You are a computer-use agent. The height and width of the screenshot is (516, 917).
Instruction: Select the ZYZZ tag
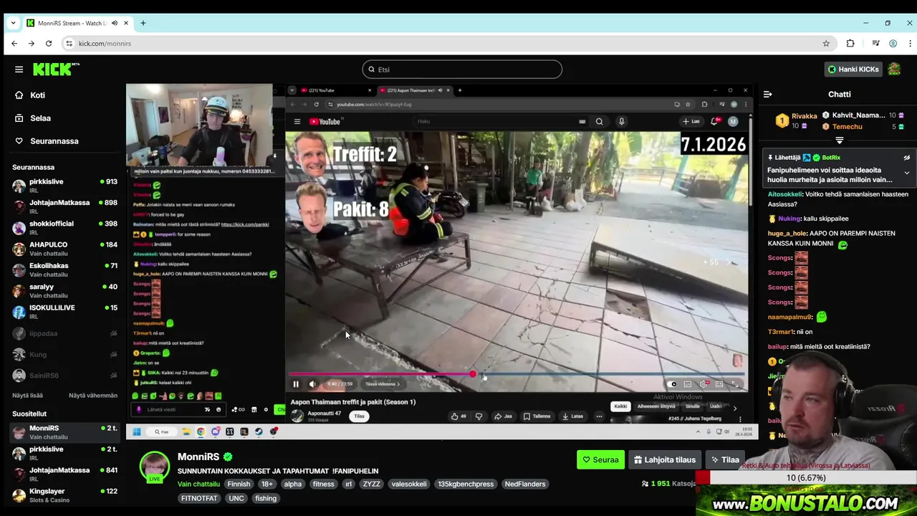tap(371, 484)
